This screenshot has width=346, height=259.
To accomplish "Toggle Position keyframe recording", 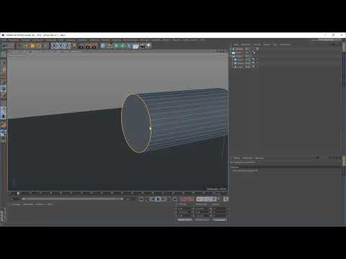I will [199, 199].
